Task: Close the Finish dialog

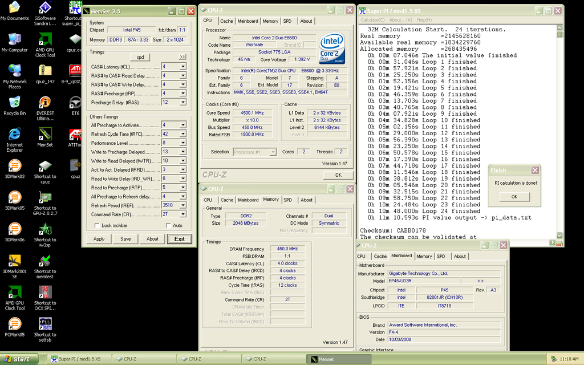Action: 535,170
